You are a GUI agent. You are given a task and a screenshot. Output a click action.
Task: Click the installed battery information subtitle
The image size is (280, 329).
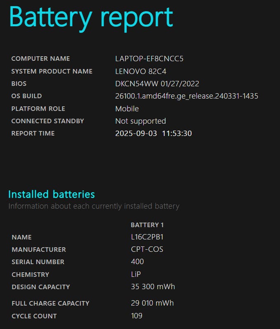point(94,206)
